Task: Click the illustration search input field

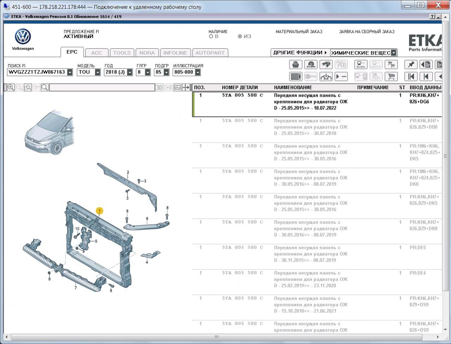Action: point(102,87)
